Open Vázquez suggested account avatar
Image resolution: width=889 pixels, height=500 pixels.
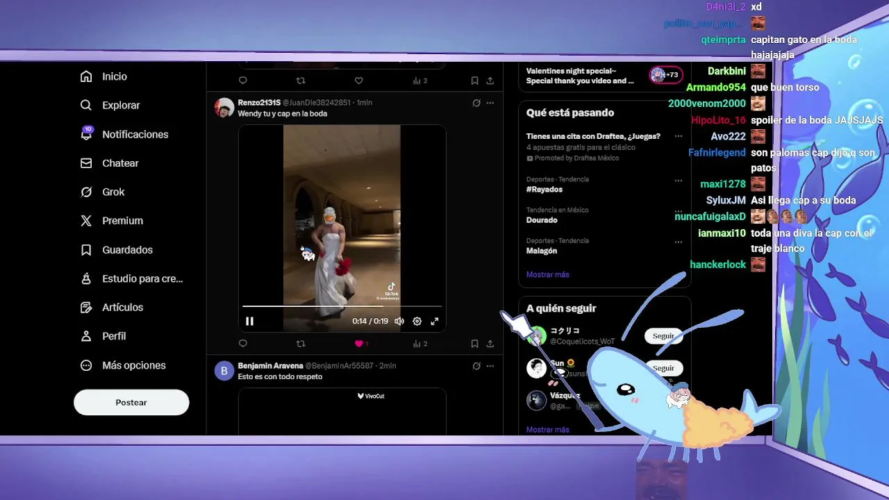click(536, 401)
